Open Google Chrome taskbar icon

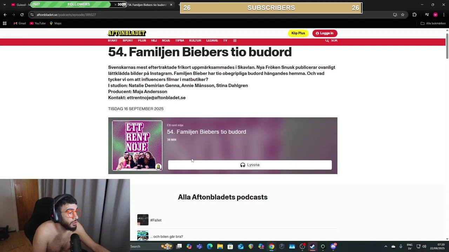click(x=272, y=246)
